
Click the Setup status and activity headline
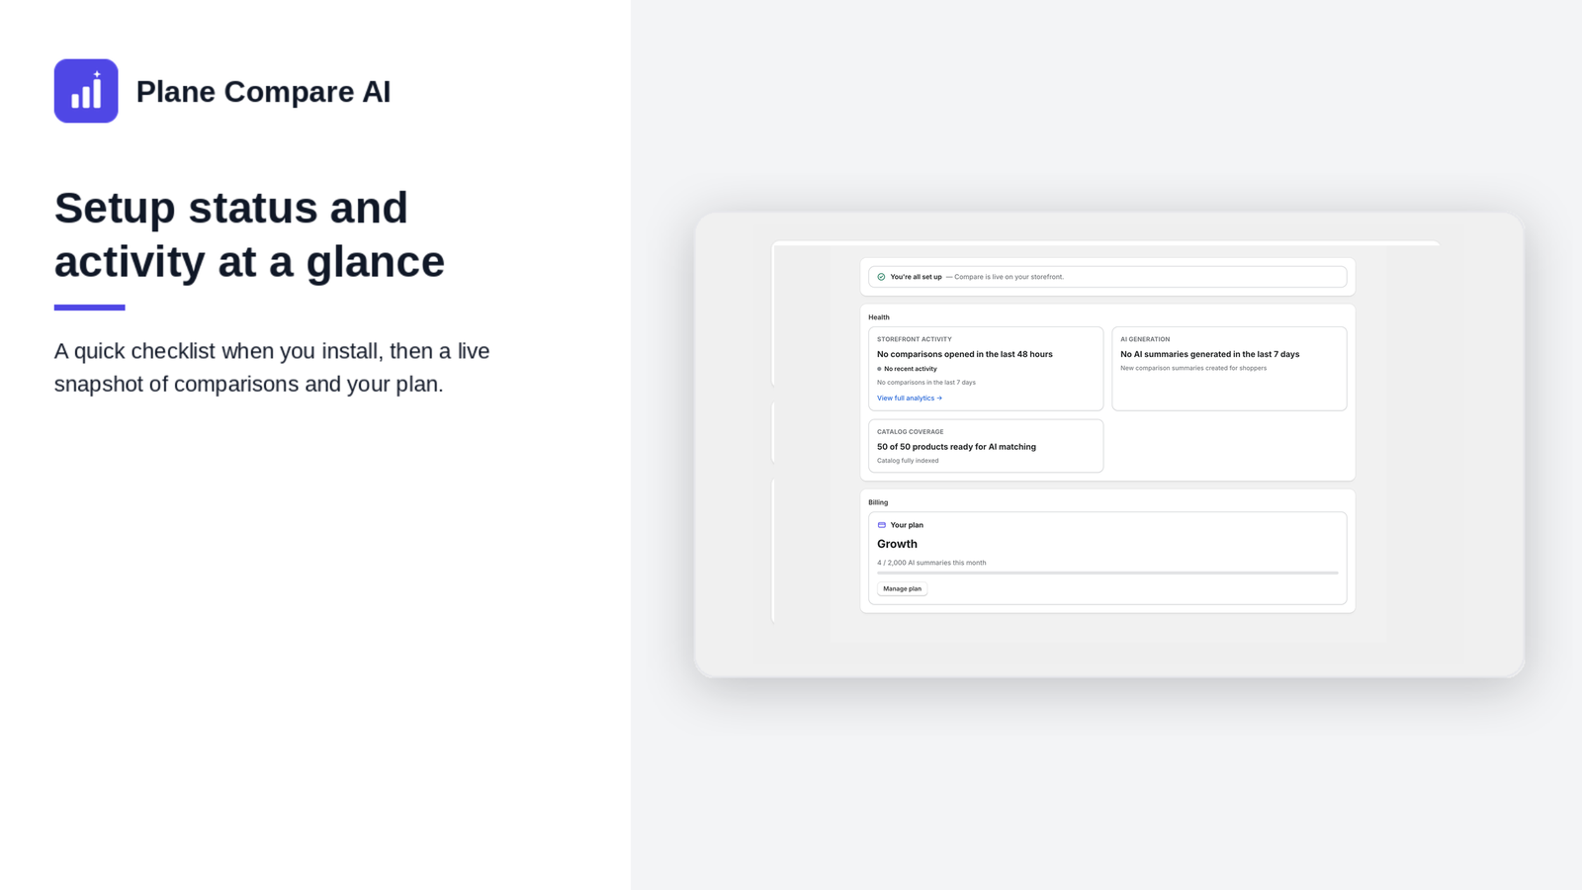[x=250, y=234]
